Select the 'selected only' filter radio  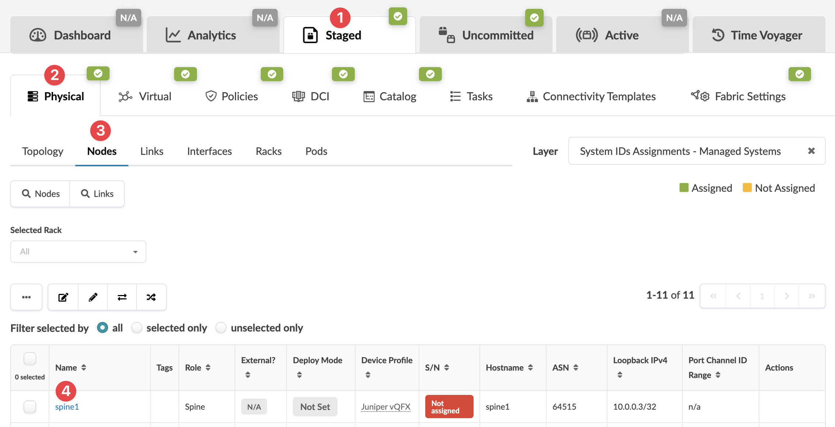tap(137, 327)
